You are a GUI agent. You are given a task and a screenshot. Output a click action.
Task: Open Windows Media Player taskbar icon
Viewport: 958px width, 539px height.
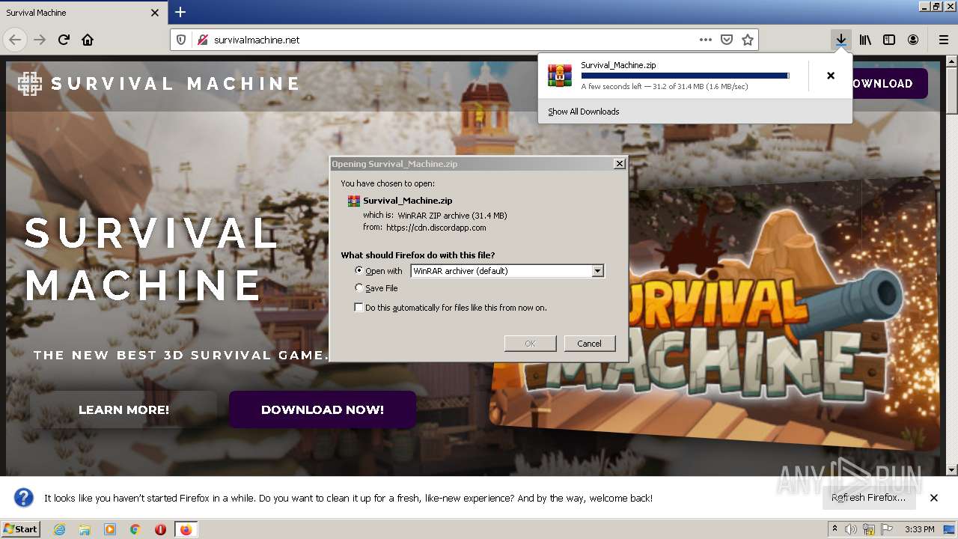(x=110, y=529)
